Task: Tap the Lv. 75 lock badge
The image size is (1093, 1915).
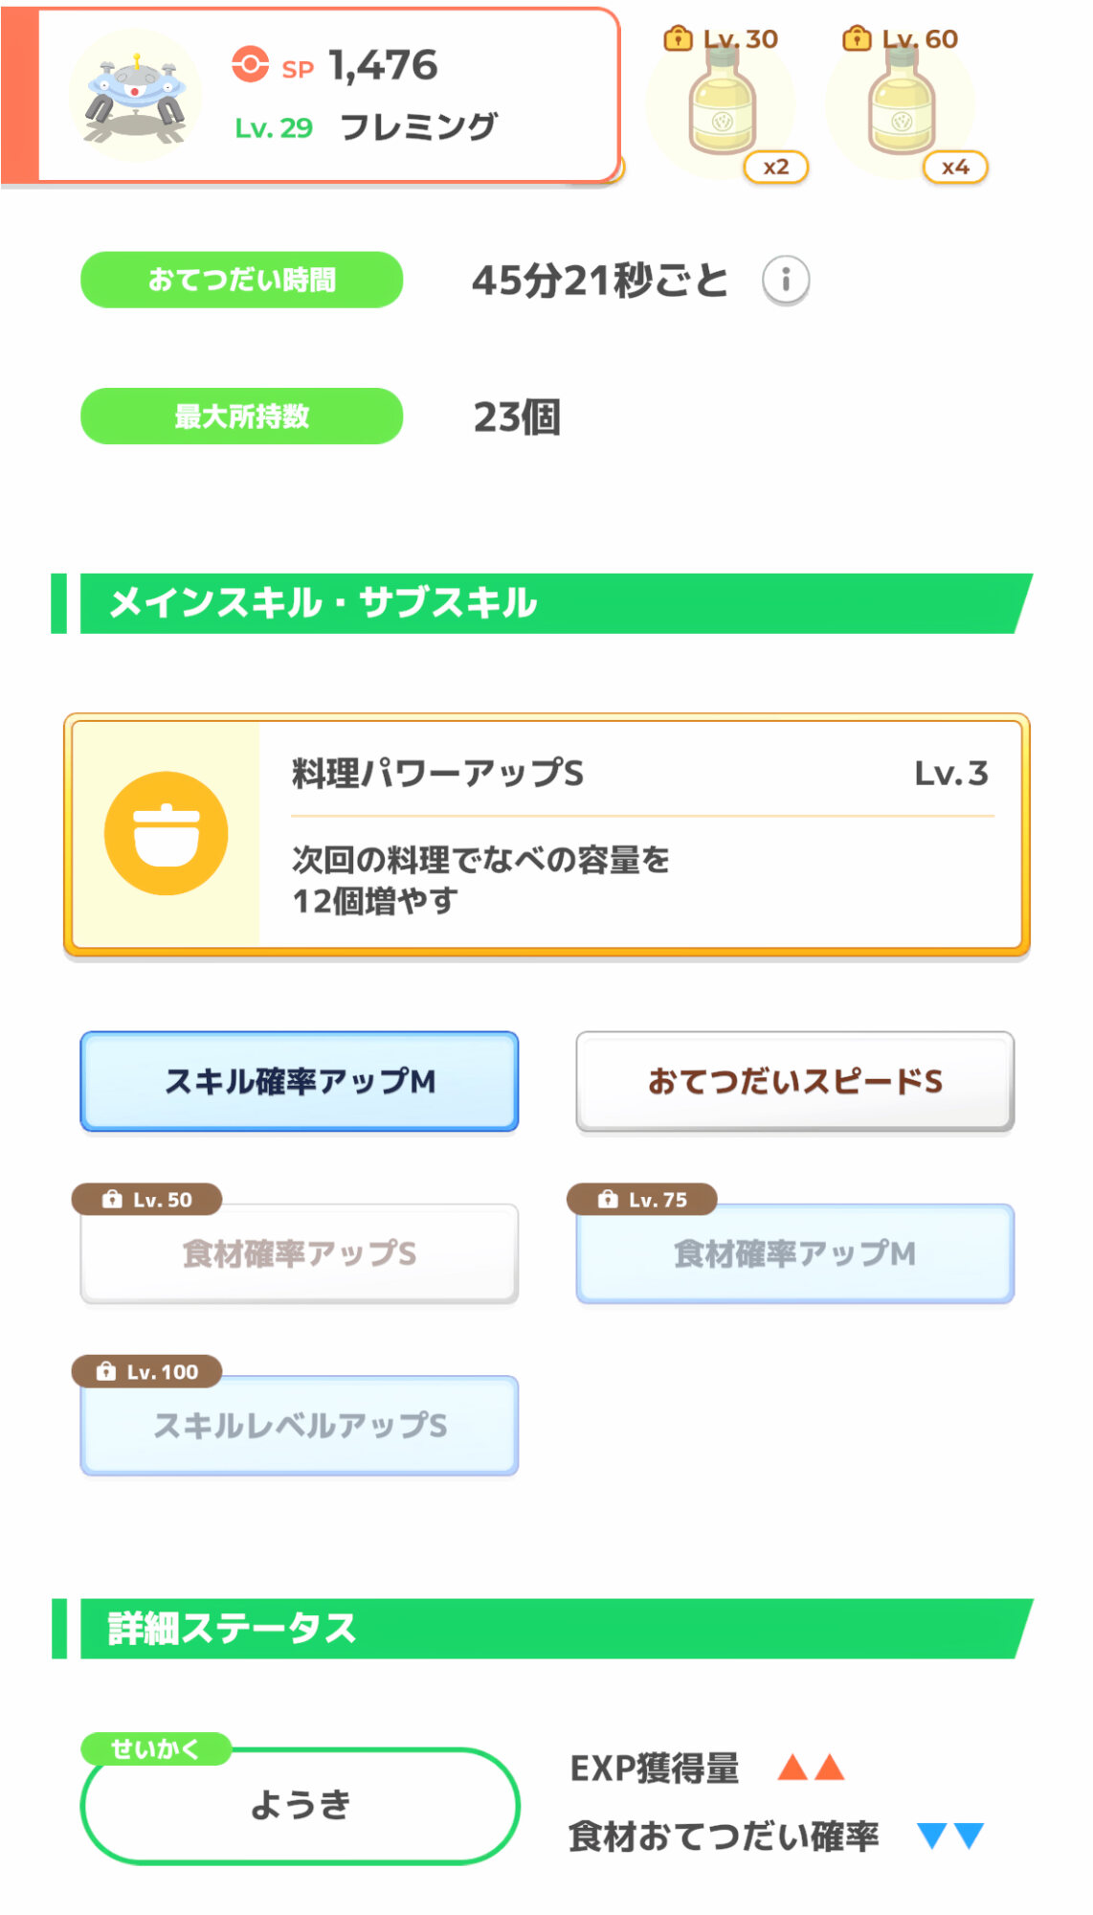Action: point(642,1200)
